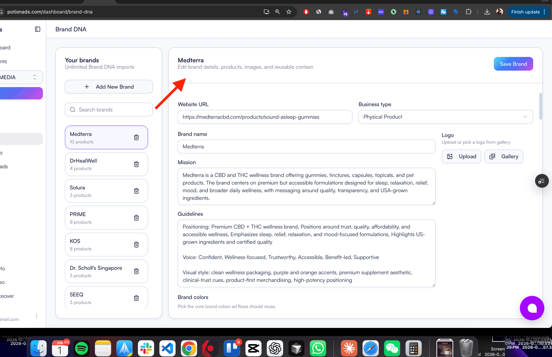This screenshot has height=357, width=552.
Task: Click '10 products' under Medterra
Action: 82,142
